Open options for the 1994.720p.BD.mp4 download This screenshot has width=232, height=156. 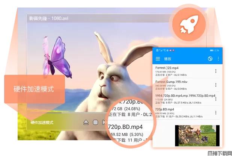click(x=216, y=99)
